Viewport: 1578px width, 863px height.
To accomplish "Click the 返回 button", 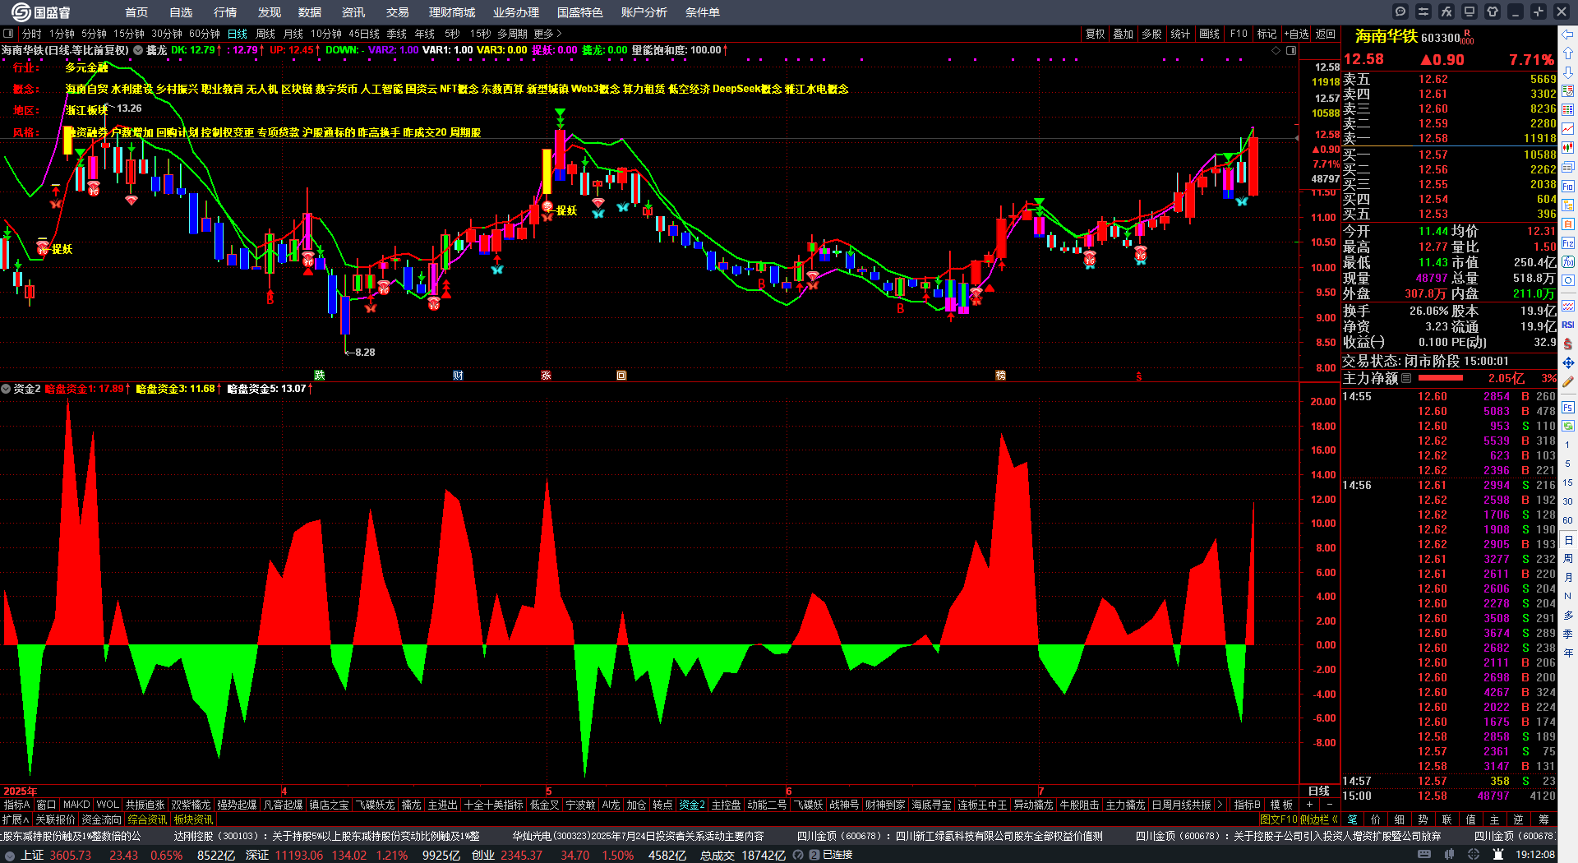I will pos(1326,34).
